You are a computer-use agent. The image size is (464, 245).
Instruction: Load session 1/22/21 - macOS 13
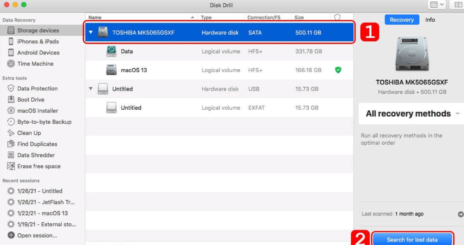click(x=42, y=213)
